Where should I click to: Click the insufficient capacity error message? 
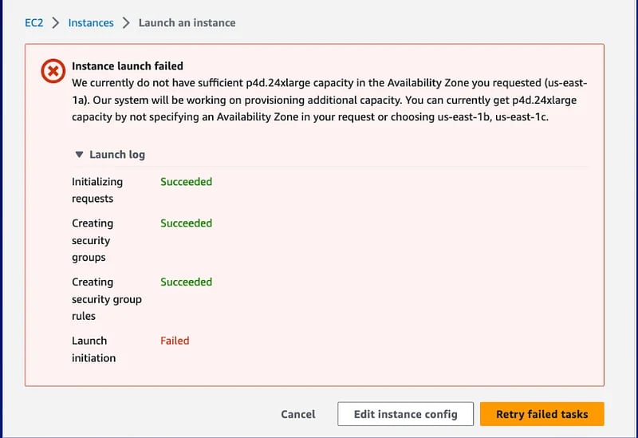click(329, 100)
